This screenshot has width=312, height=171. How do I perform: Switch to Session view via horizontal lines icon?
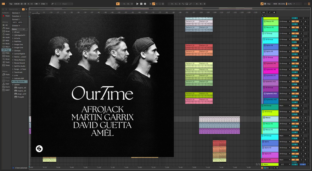[x=309, y=4]
